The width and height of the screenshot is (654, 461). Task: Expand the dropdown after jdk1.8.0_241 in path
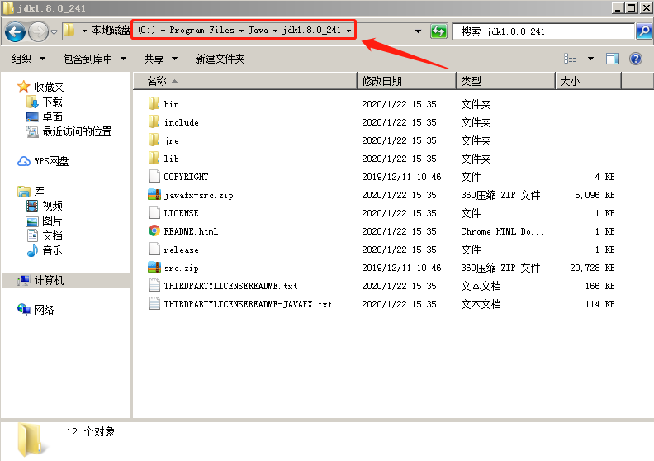coord(348,31)
